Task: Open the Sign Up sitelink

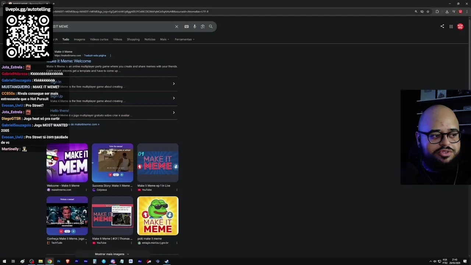Action: [x=57, y=96]
